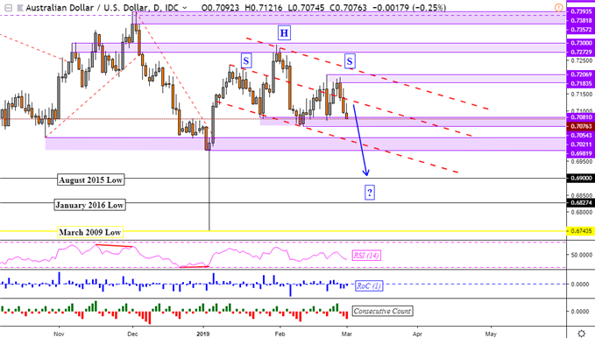The width and height of the screenshot is (595, 338).
Task: Click the 0.73572 price axis label
Action: pyautogui.click(x=581, y=30)
